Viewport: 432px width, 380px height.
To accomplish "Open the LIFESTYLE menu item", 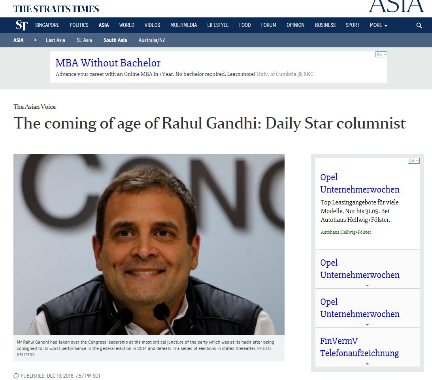I will [218, 25].
